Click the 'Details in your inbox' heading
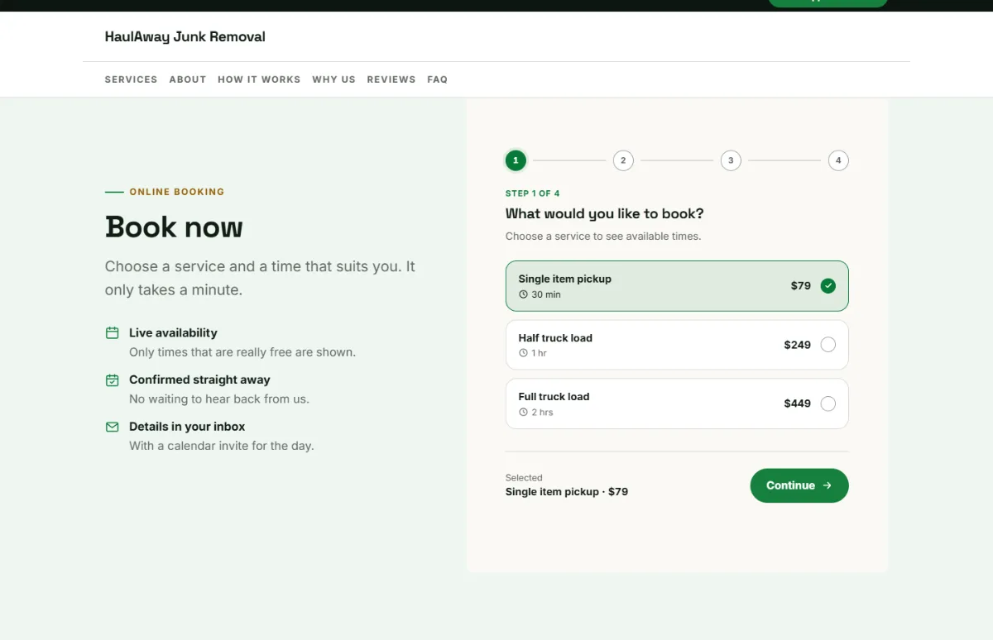The width and height of the screenshot is (993, 640). tap(187, 427)
